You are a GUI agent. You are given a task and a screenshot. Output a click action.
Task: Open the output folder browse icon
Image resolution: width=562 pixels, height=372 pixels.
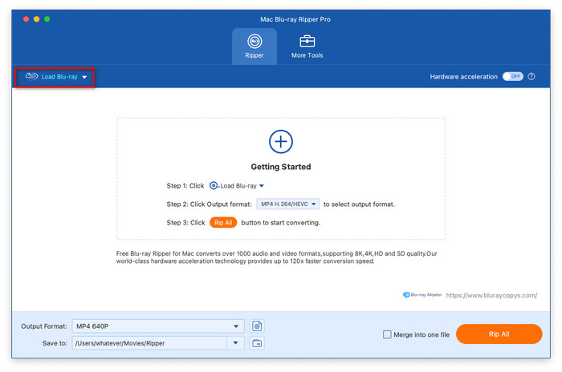(x=257, y=343)
